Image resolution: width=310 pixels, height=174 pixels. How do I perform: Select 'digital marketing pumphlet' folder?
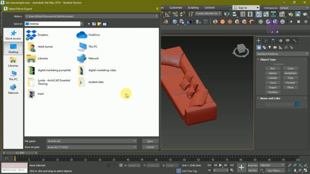[x=49, y=71]
